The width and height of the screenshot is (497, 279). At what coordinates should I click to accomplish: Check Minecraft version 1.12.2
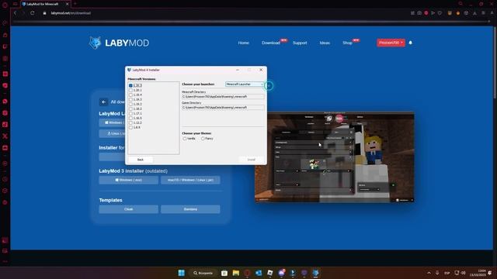click(x=130, y=122)
